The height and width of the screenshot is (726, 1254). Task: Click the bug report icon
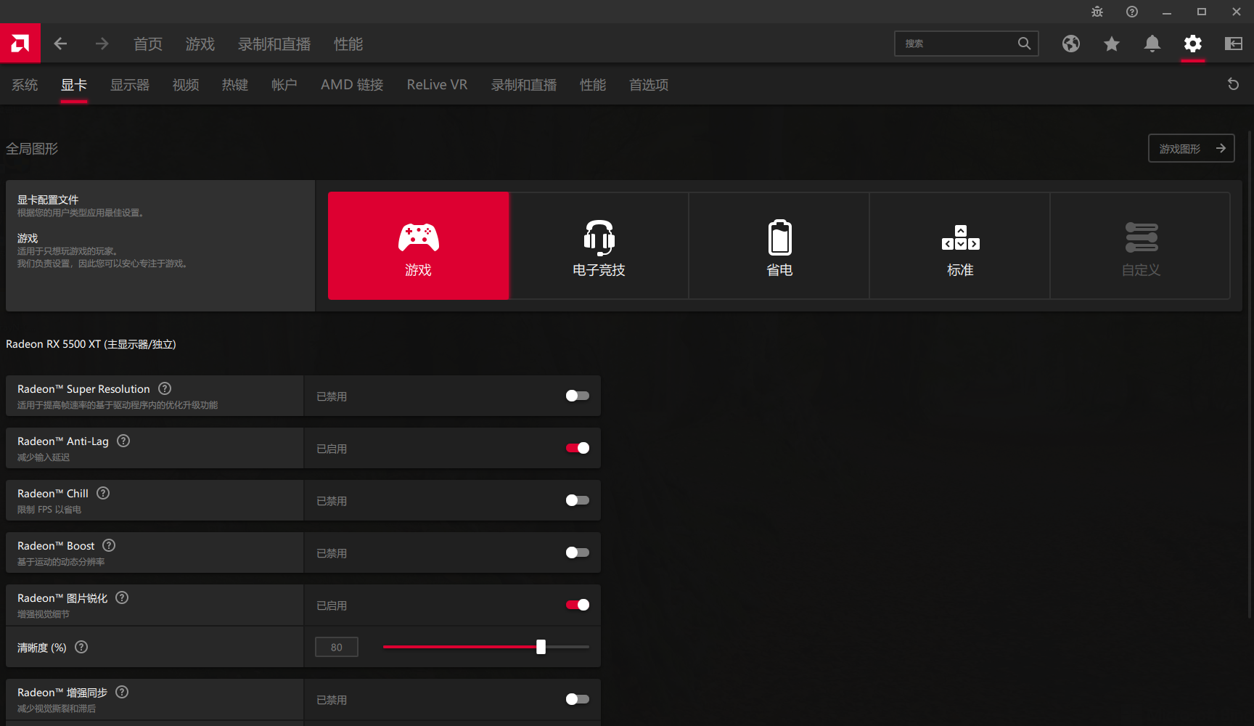tap(1097, 12)
